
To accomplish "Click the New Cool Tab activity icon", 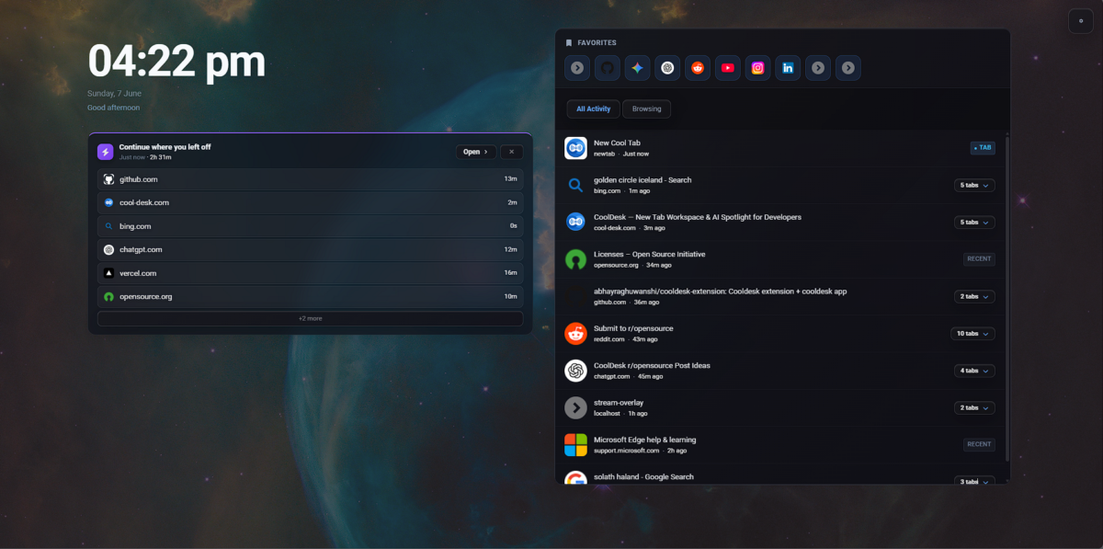I will (575, 147).
